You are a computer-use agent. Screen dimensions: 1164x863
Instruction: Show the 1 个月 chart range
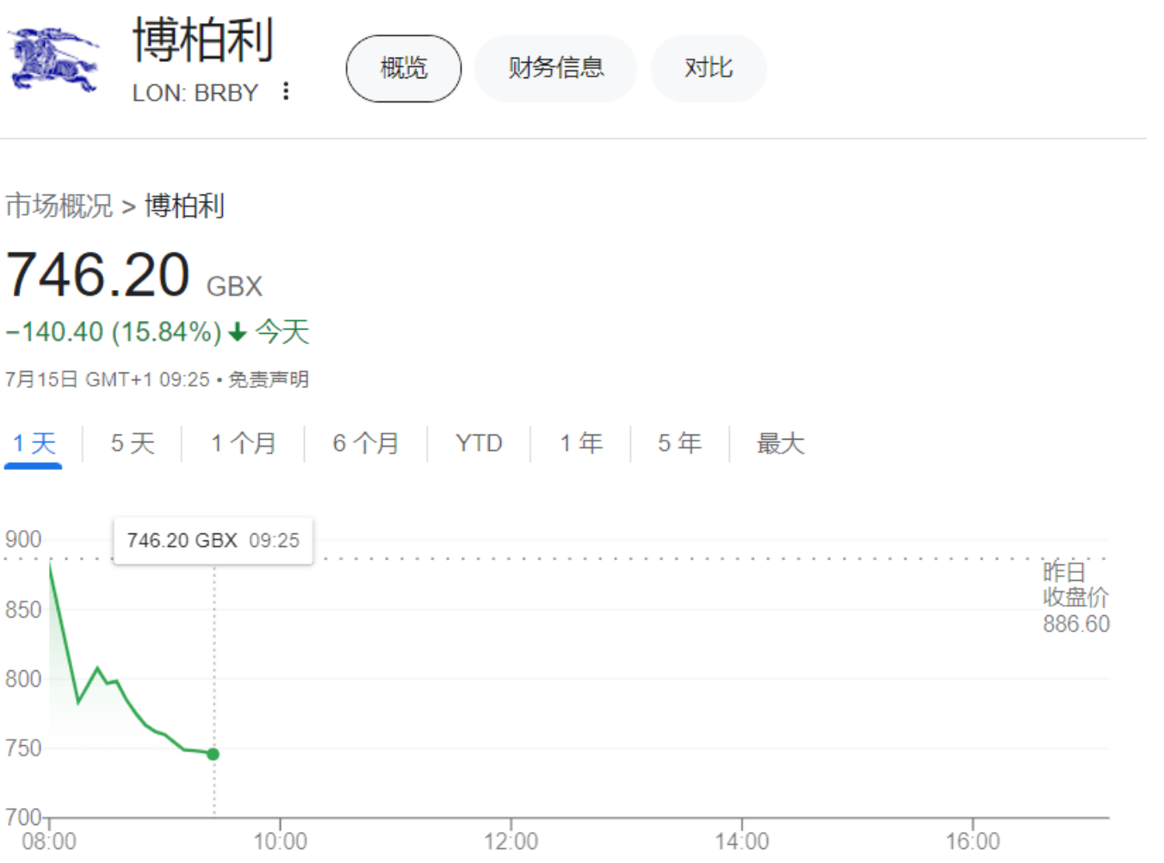pos(243,443)
